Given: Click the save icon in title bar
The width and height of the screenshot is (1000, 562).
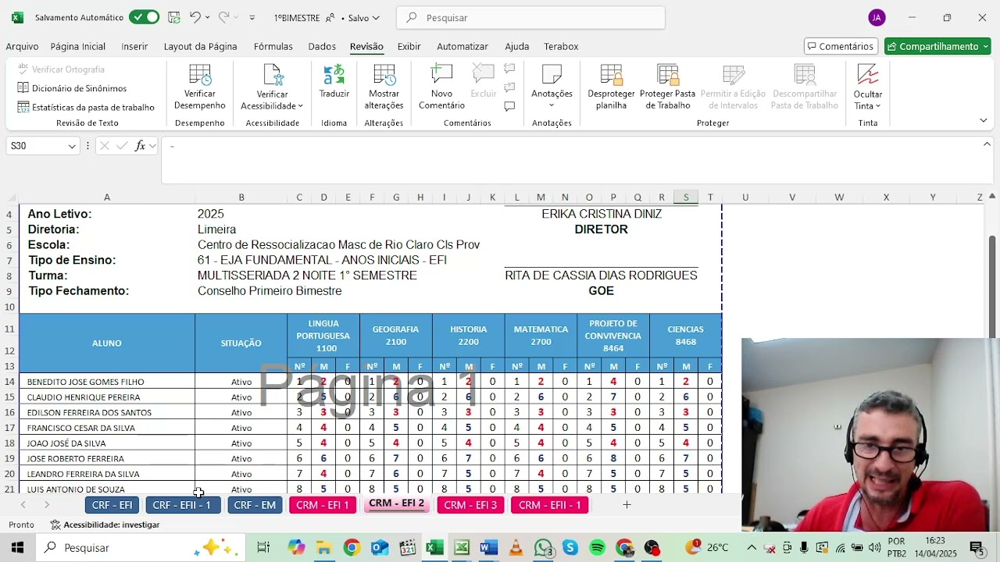Looking at the screenshot, I should [174, 17].
